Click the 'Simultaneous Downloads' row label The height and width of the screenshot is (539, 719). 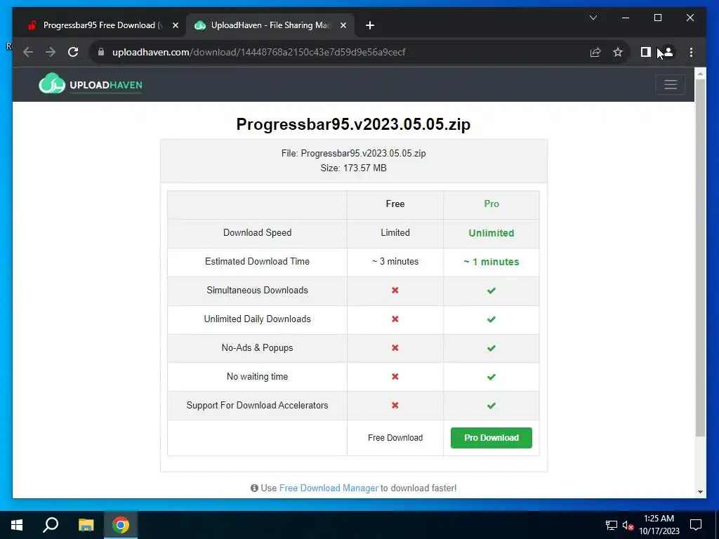pos(257,290)
